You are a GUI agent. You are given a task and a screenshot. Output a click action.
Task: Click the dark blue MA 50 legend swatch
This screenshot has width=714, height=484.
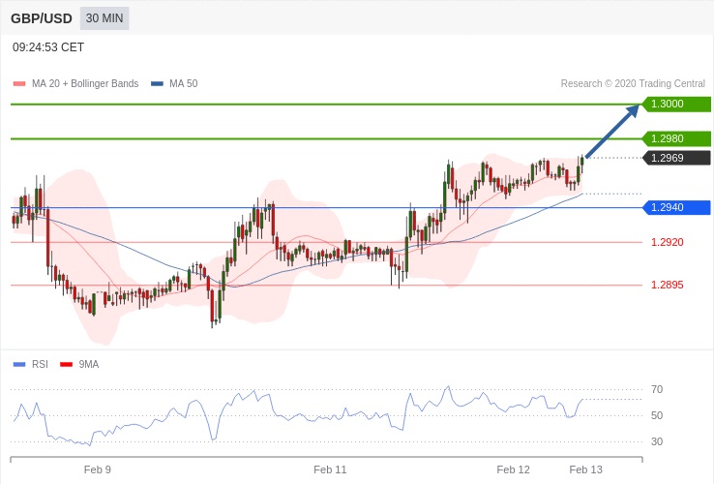(x=157, y=84)
